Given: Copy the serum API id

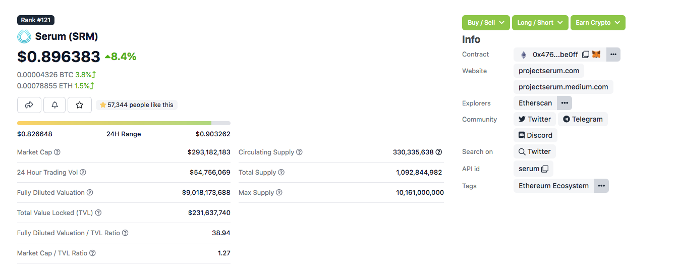Looking at the screenshot, I should [545, 169].
